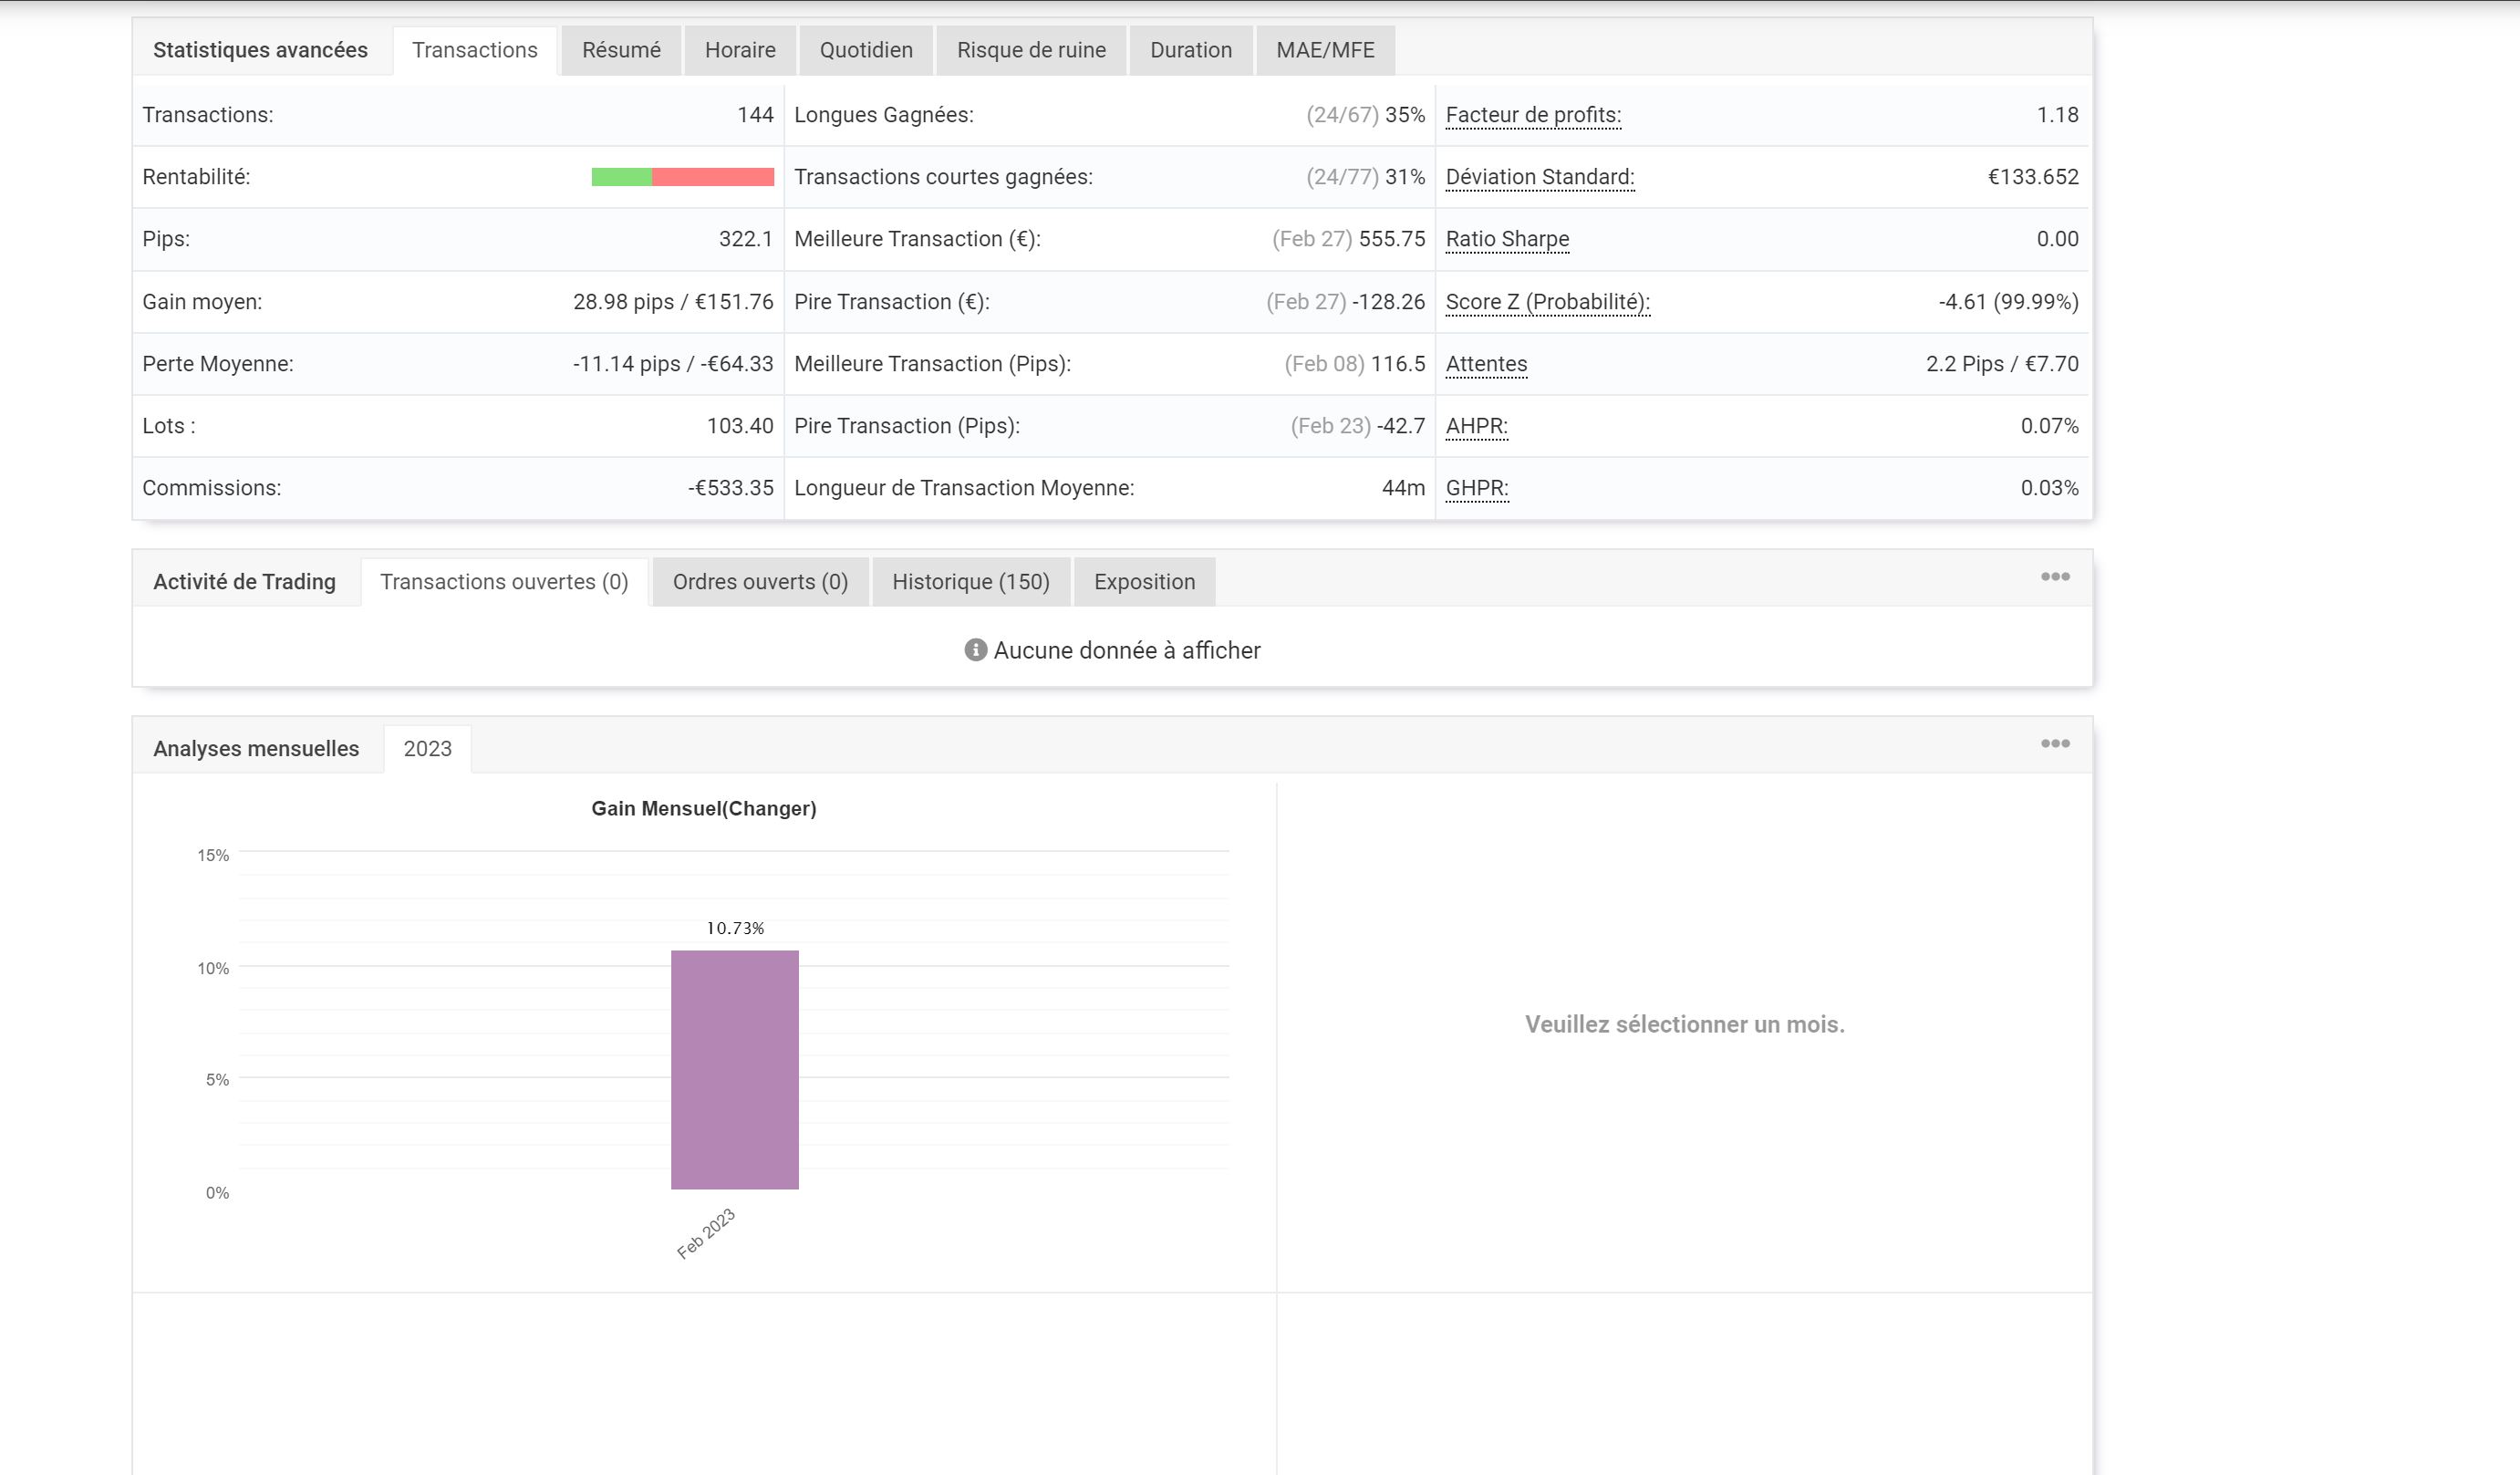Select the Transactions statistics tab
This screenshot has width=2520, height=1475.
[x=474, y=51]
